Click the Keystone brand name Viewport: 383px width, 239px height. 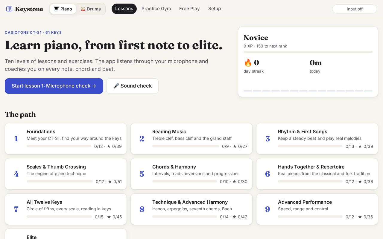pos(29,9)
